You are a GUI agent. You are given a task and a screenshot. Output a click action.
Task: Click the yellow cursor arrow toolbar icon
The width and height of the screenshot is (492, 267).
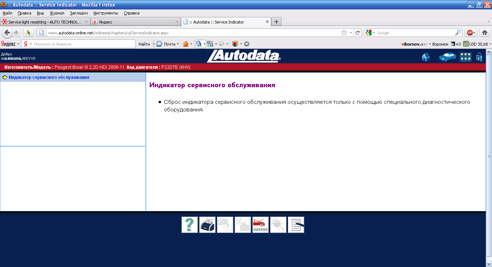point(29,33)
